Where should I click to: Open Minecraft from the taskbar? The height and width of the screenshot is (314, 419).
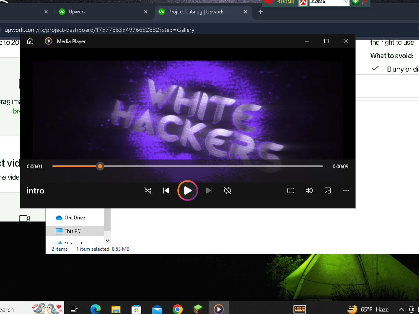click(198, 309)
